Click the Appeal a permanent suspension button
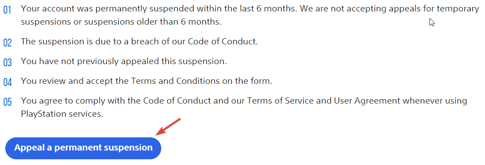 (x=83, y=148)
